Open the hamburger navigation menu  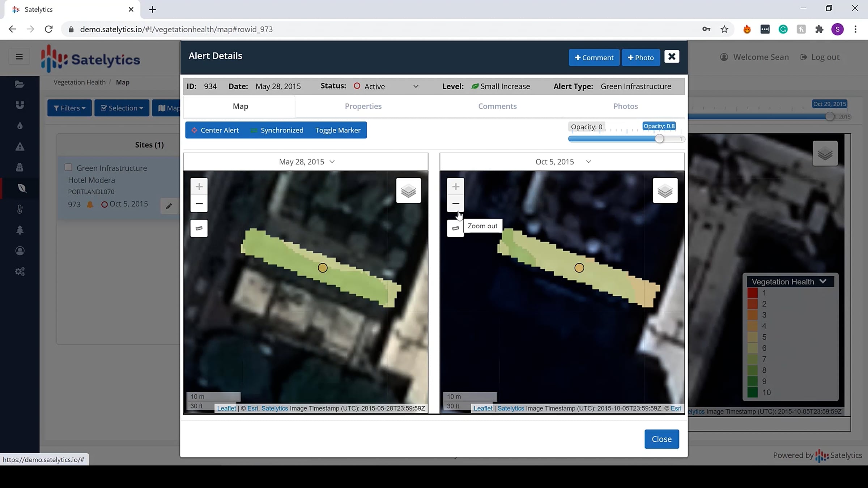19,57
